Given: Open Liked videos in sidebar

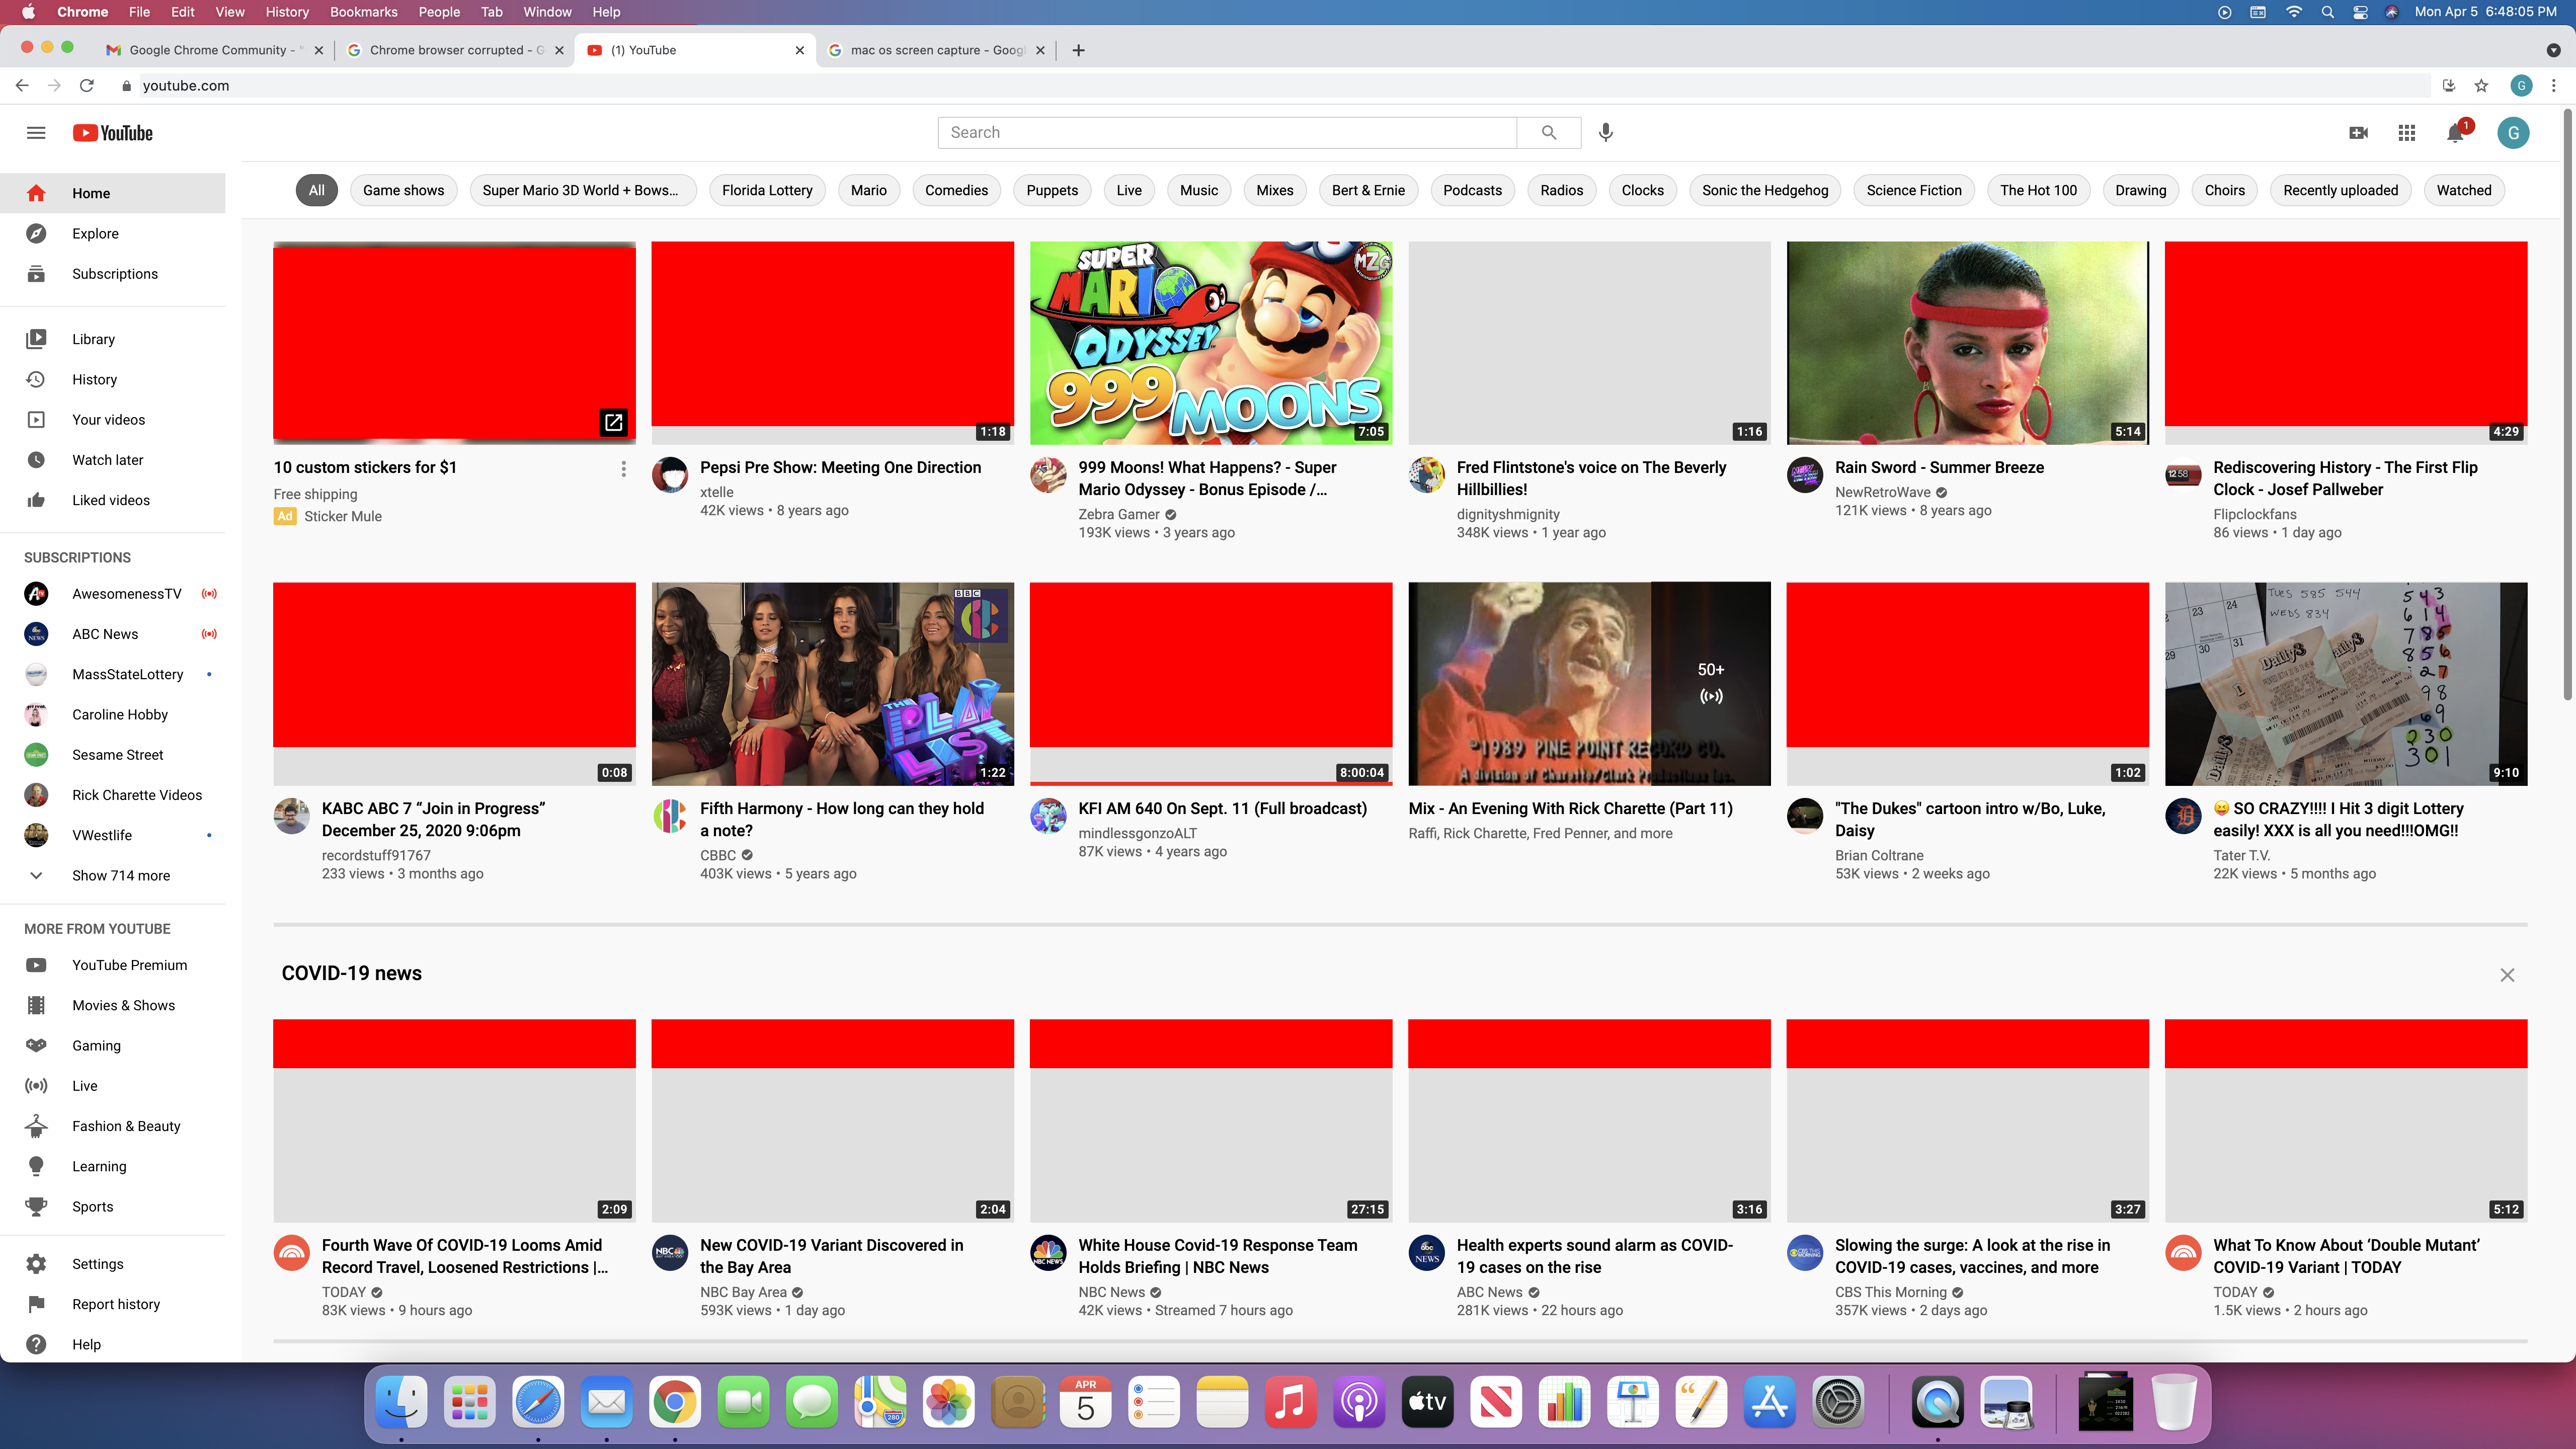Looking at the screenshot, I should coord(110,500).
